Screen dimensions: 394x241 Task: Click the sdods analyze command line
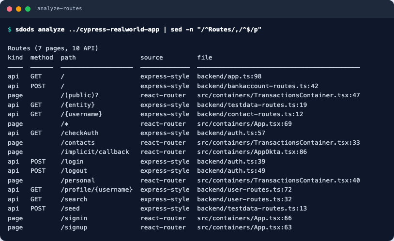138,30
